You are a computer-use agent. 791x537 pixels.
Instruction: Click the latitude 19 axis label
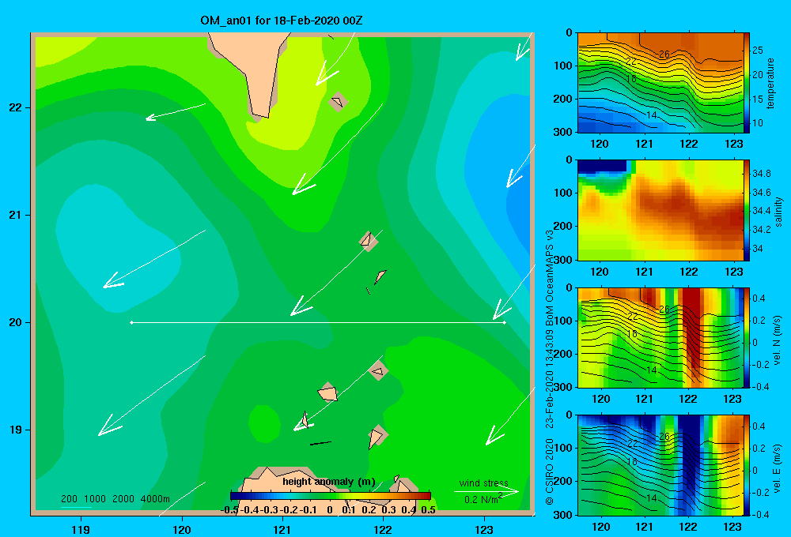[15, 430]
